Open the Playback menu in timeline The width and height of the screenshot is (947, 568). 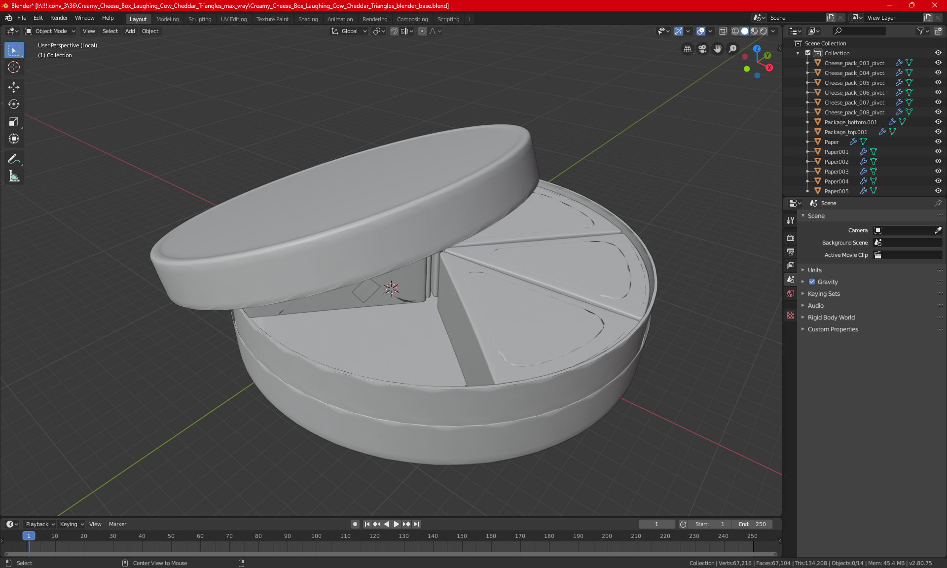[39, 524]
